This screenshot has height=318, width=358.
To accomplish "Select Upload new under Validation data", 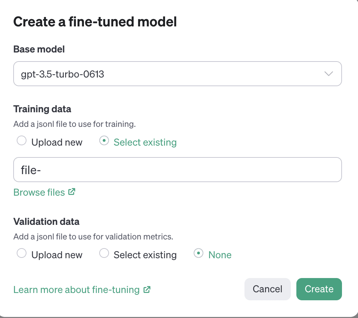I will pyautogui.click(x=22, y=254).
